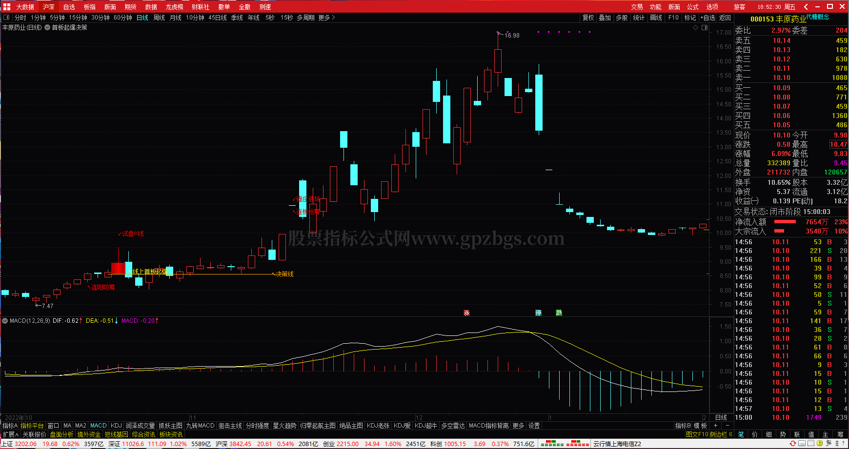Open the 选项 menu

click(x=712, y=7)
